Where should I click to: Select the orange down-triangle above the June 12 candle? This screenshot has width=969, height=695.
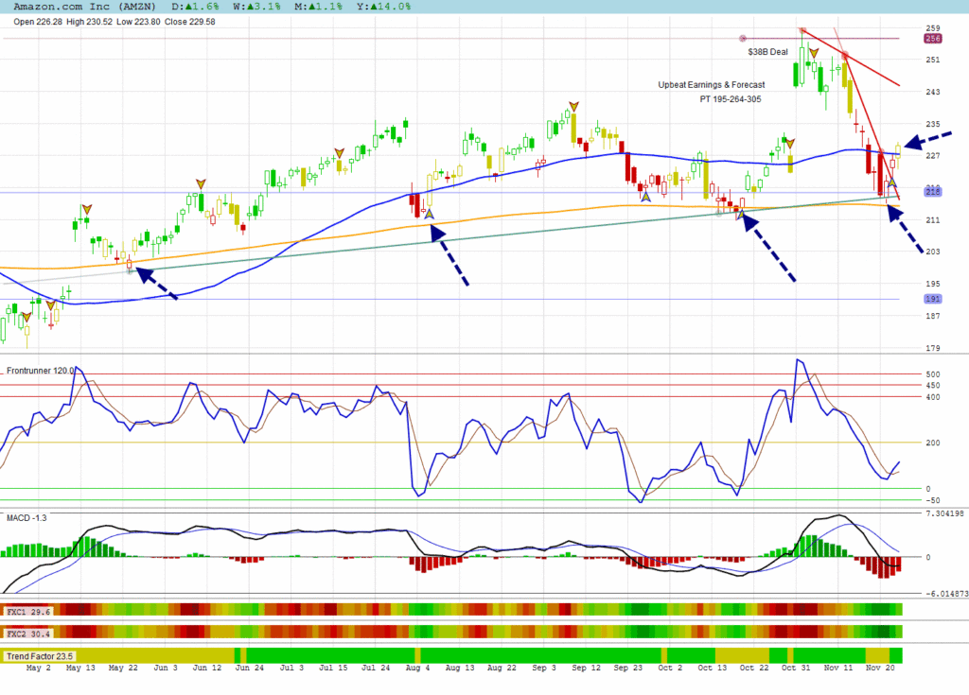coord(200,183)
